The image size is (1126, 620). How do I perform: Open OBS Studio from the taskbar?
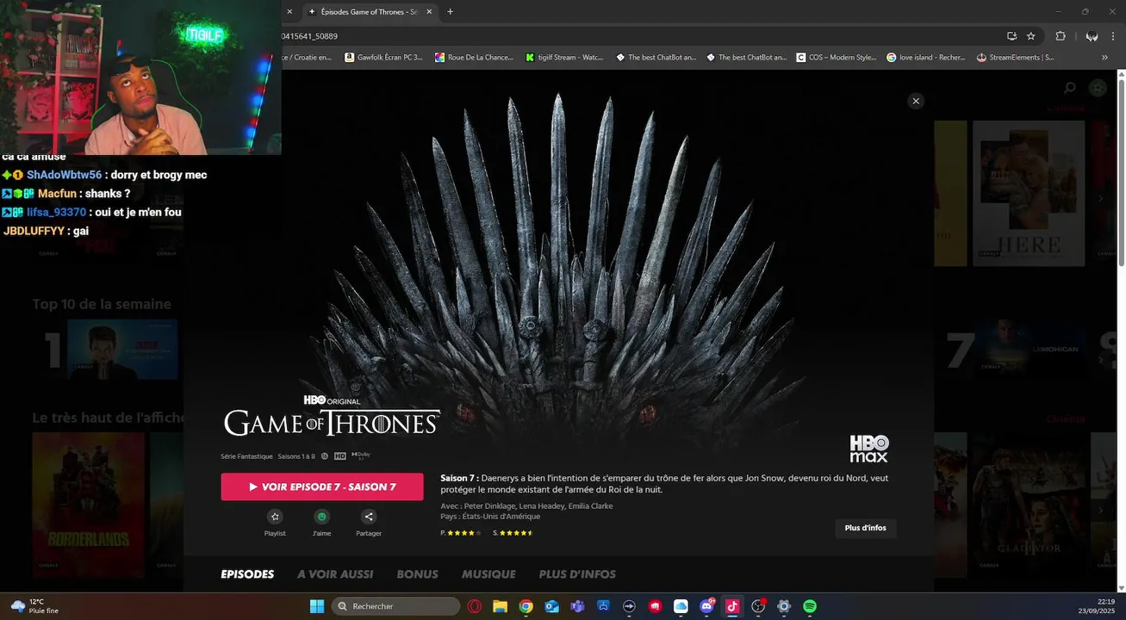click(x=758, y=606)
